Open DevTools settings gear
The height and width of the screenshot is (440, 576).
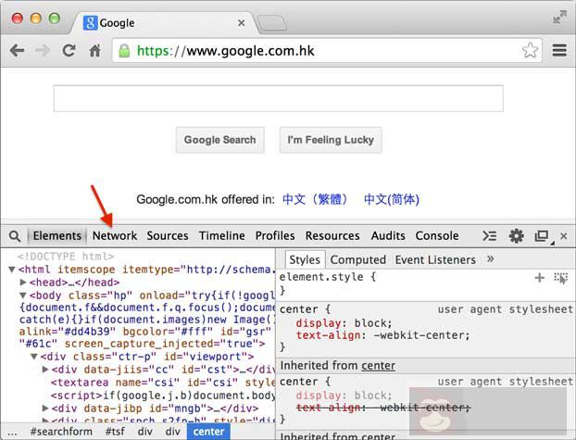click(x=516, y=235)
